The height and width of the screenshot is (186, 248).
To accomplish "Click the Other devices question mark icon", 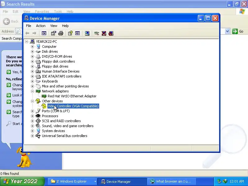I will point(38,101).
